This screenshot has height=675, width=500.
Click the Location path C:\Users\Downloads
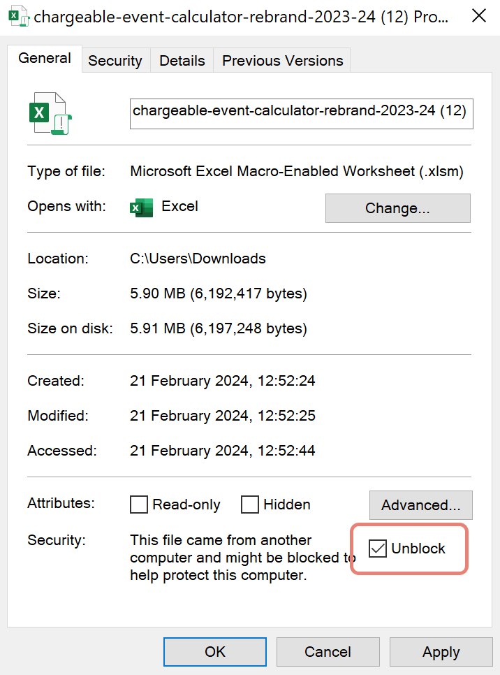198,259
